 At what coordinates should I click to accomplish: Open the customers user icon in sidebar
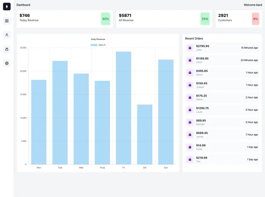point(7,35)
